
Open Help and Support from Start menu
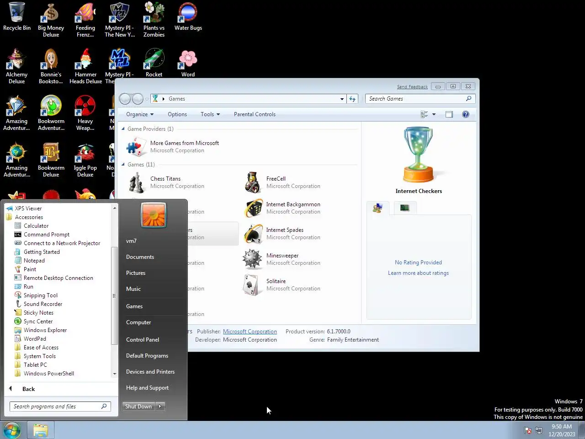click(x=147, y=388)
